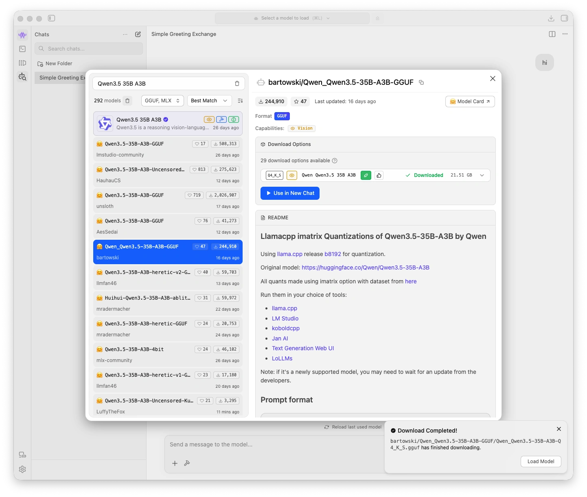587x497 pixels.
Task: Toggle the left sidebar panel
Action: coord(51,18)
